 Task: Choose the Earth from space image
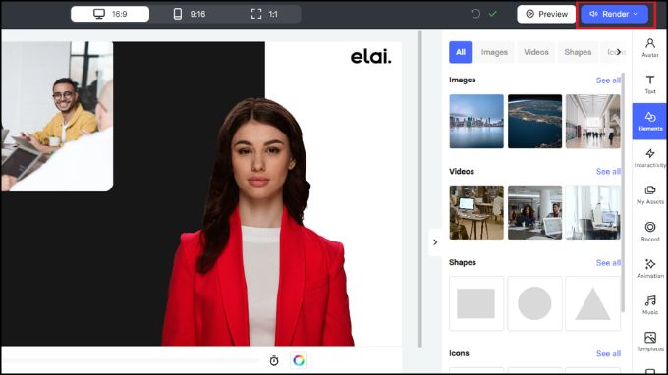(x=534, y=122)
